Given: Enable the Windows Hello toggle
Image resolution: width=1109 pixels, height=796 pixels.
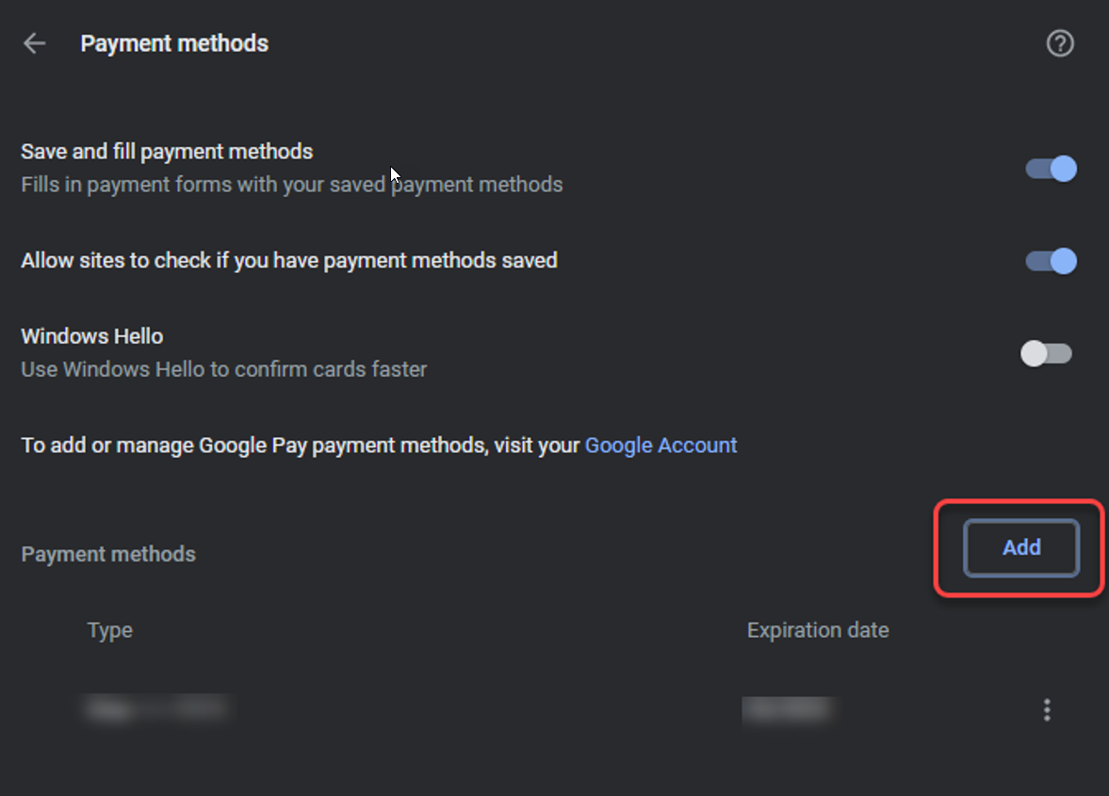Looking at the screenshot, I should coord(1046,354).
